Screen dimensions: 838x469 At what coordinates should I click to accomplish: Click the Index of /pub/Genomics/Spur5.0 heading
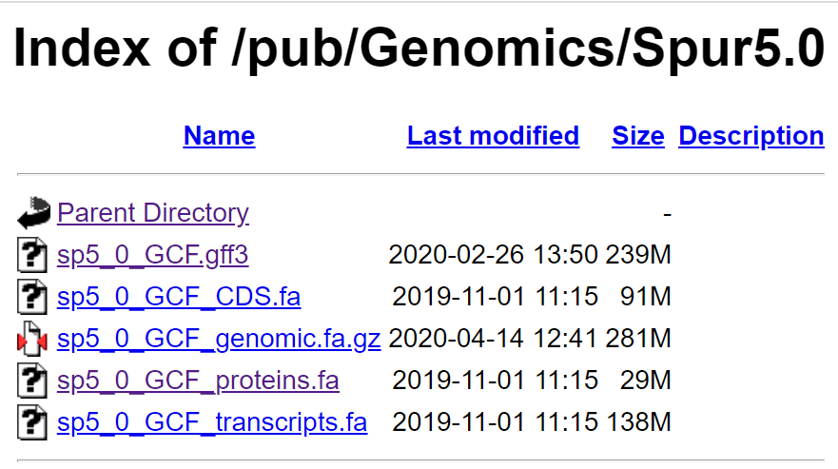click(419, 49)
